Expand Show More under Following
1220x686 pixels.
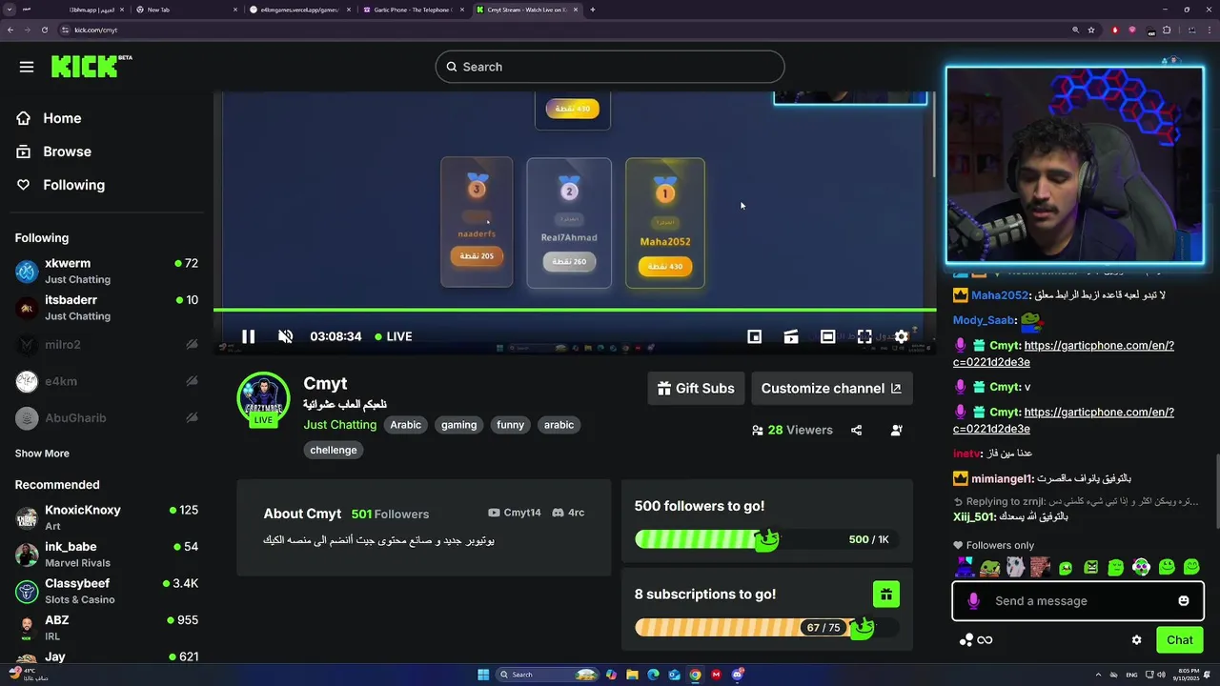pyautogui.click(x=42, y=454)
